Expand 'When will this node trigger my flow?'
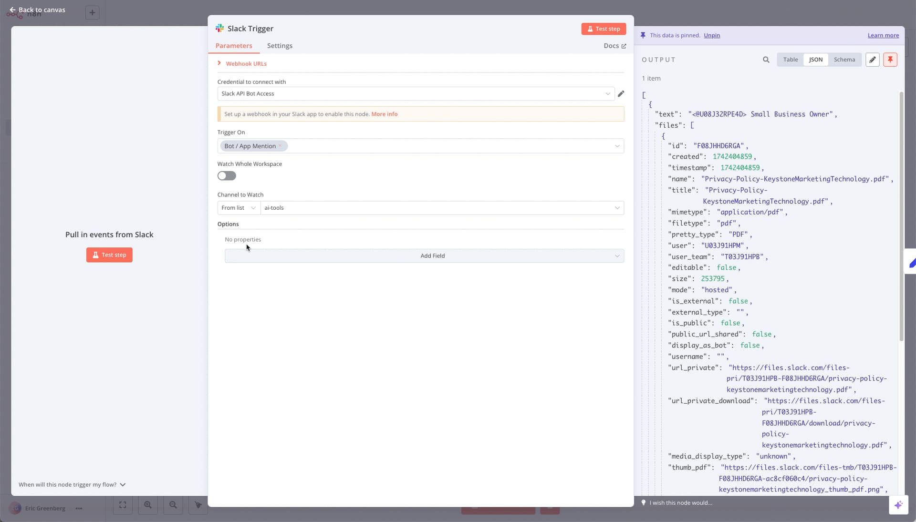916x522 pixels. (72, 484)
